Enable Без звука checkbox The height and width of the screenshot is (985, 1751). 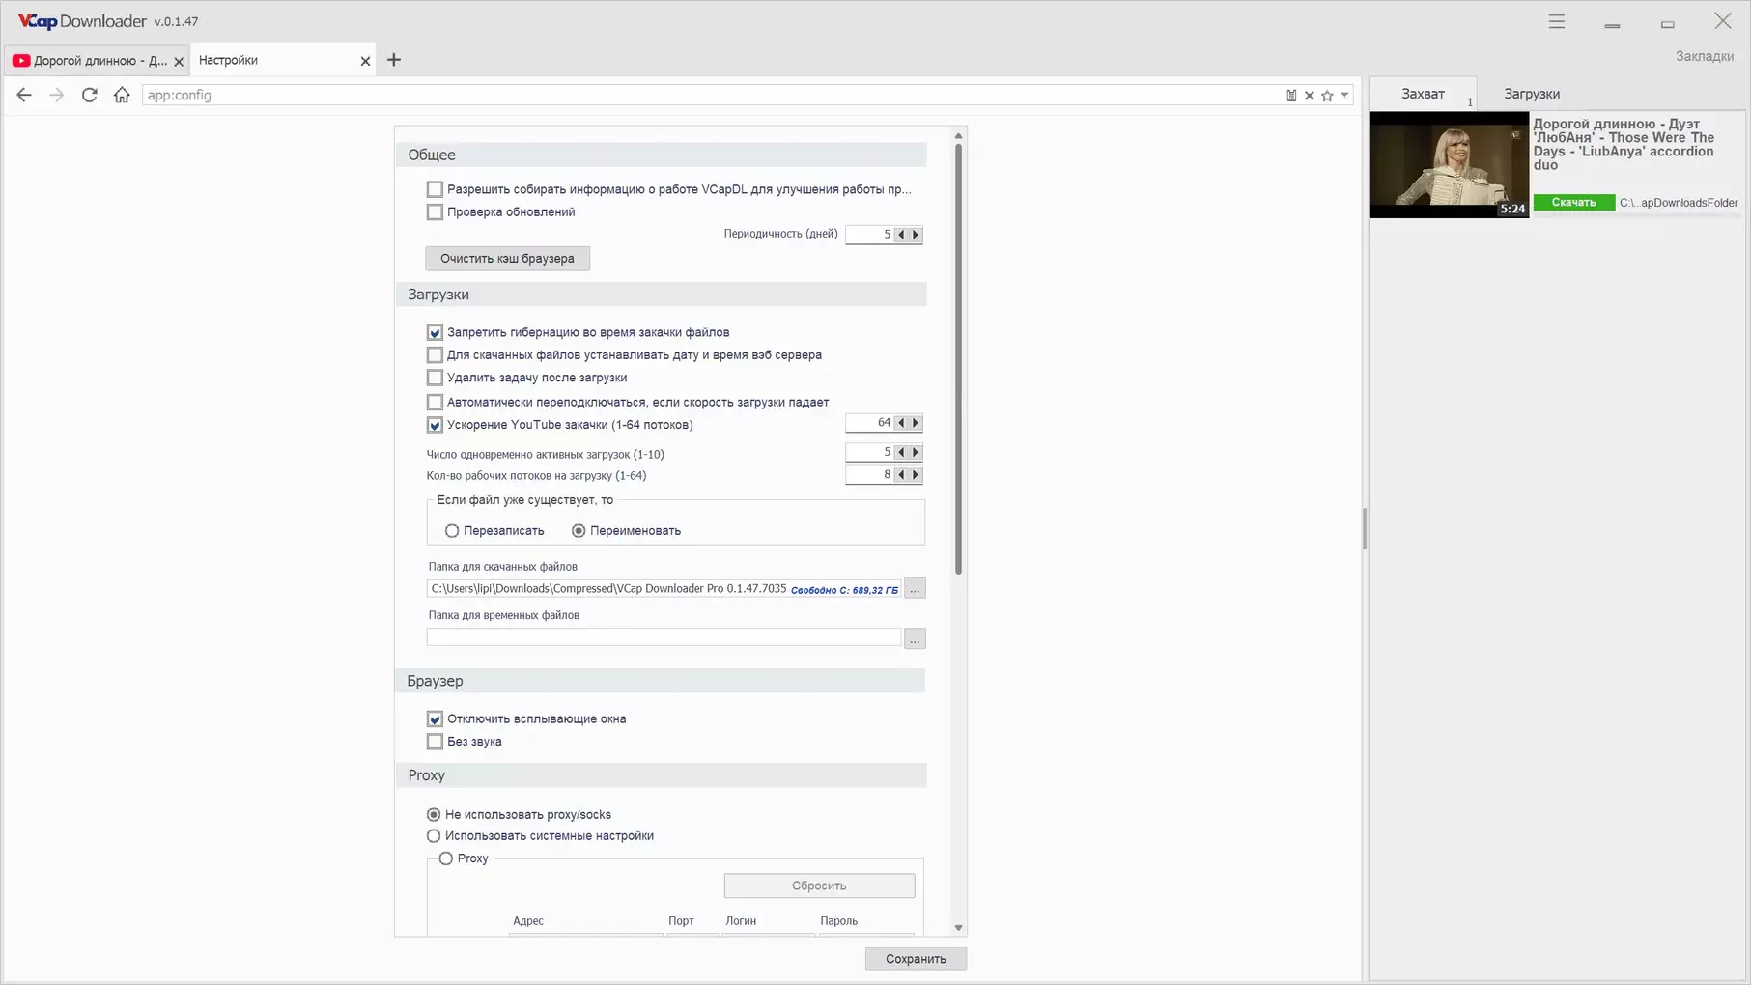point(435,742)
